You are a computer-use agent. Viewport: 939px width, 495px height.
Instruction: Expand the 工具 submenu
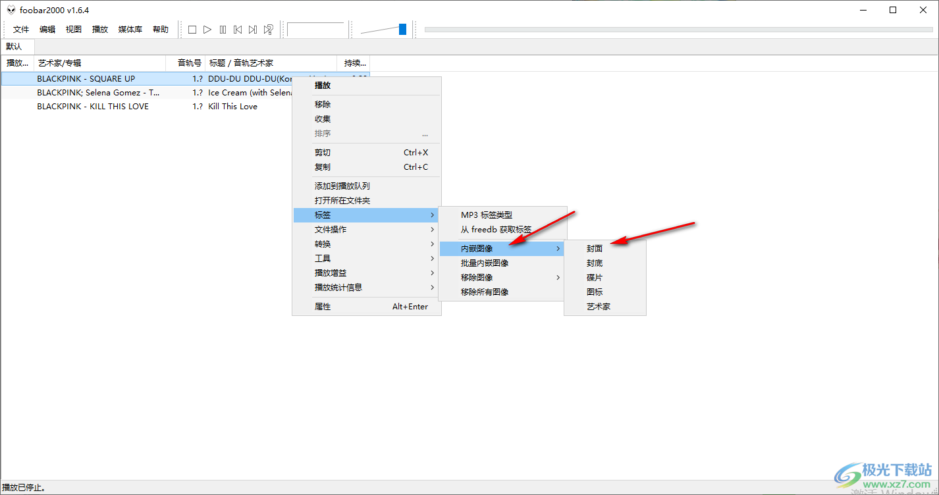click(367, 259)
